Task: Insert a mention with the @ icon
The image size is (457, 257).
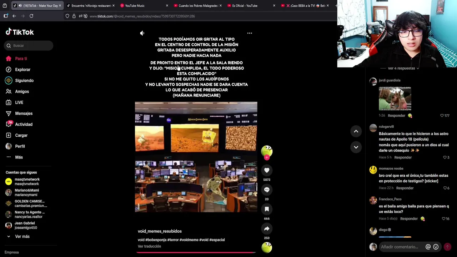Action: (428, 247)
